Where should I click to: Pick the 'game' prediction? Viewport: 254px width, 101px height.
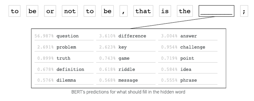pos(126,58)
